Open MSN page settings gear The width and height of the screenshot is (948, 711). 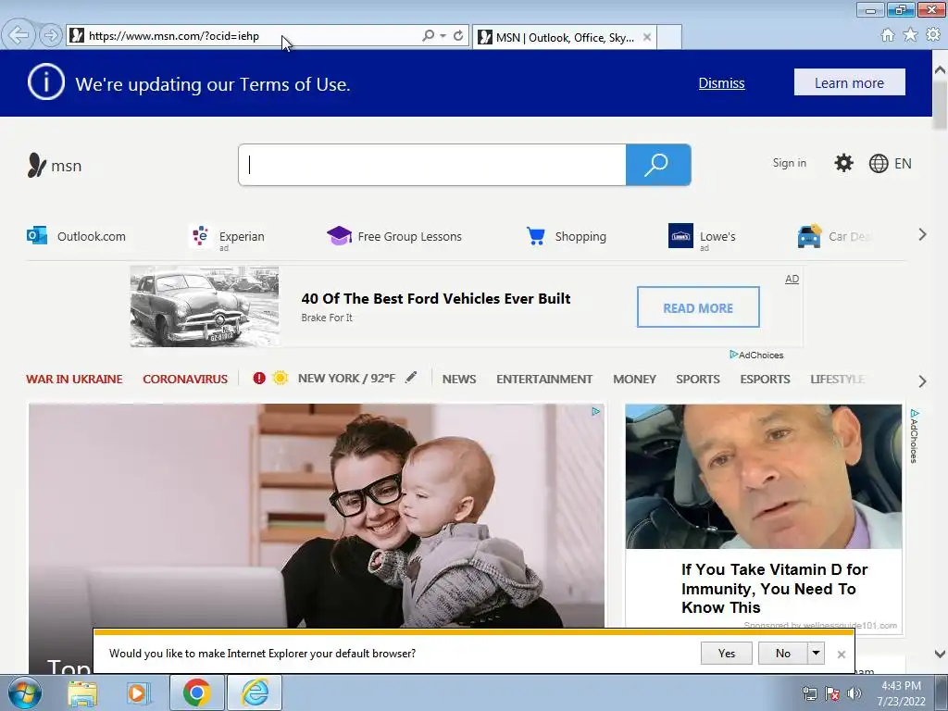tap(843, 163)
